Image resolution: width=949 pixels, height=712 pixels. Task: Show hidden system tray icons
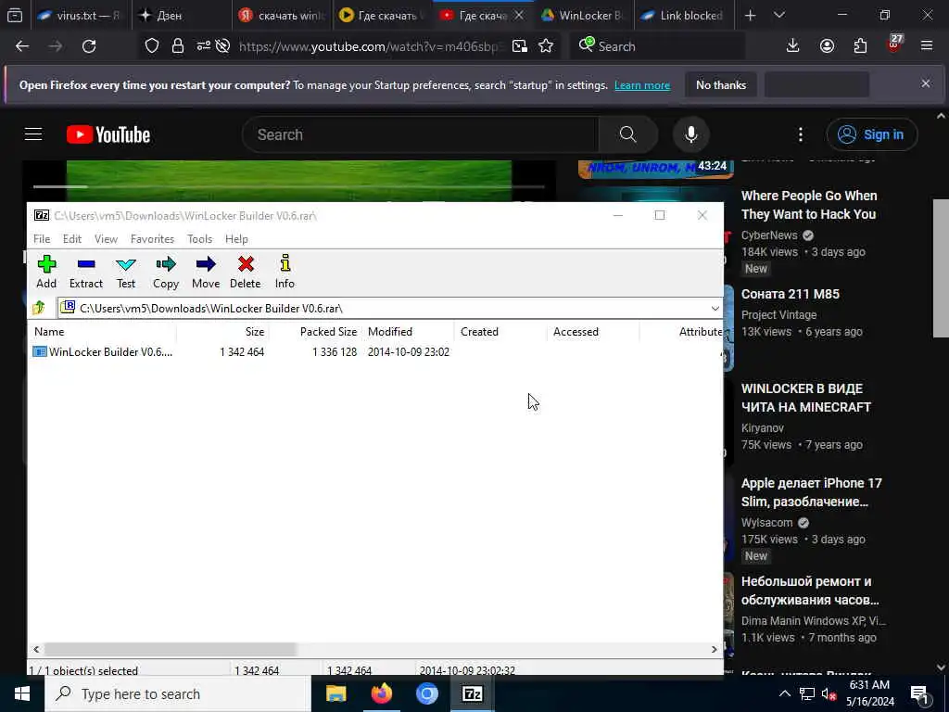(x=784, y=693)
